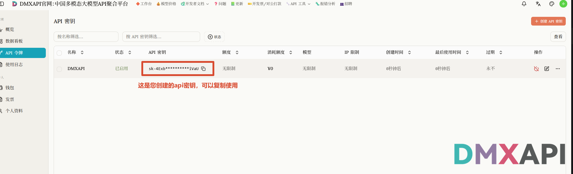
Task: Open theme palette icon
Action: tap(552, 4)
